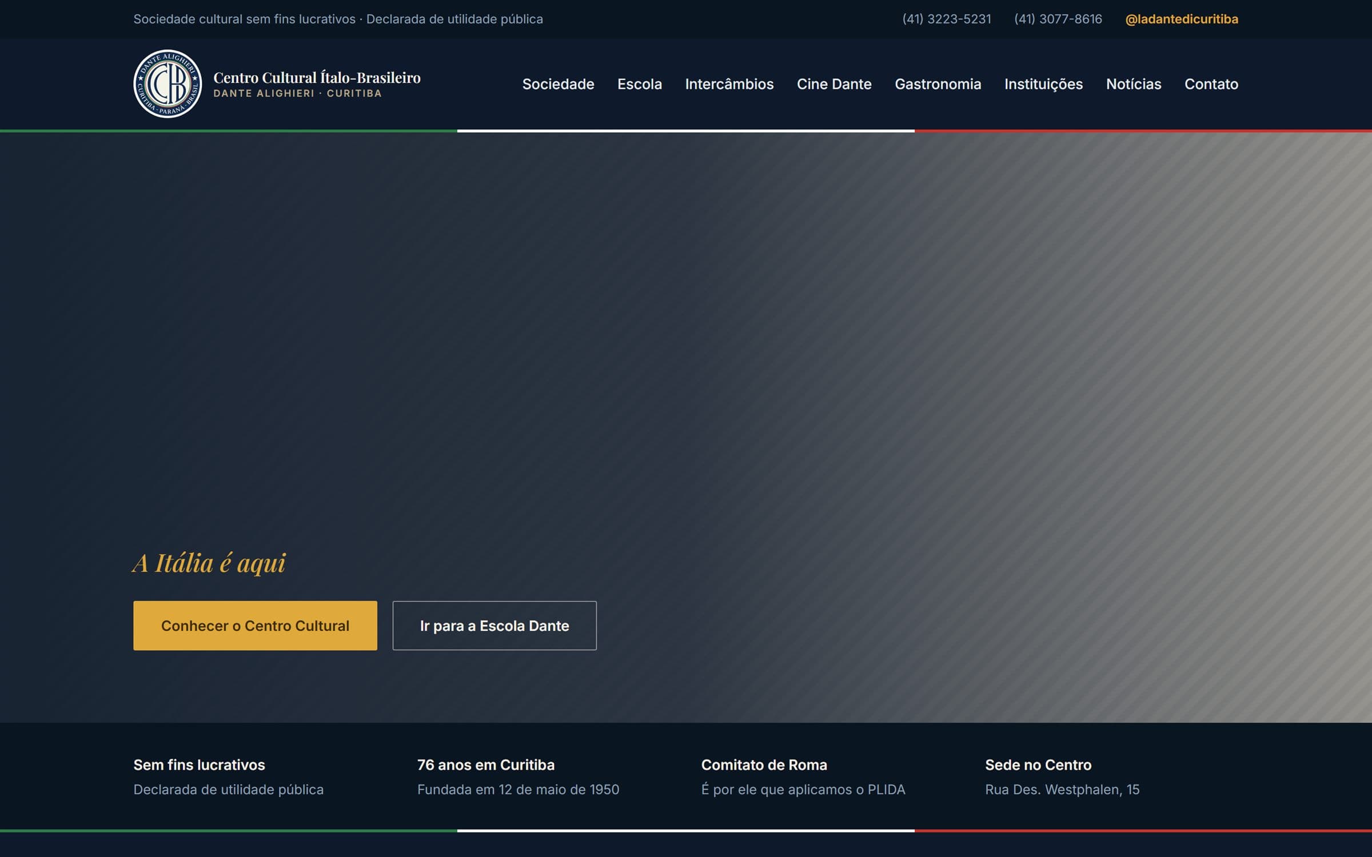The height and width of the screenshot is (857, 1372).
Task: Select Cine Dante from the nav bar
Action: (x=834, y=84)
